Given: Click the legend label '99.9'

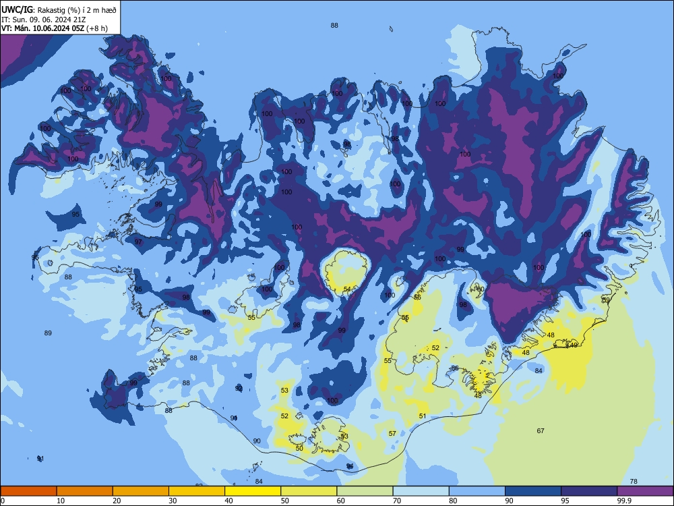Looking at the screenshot, I should coord(624,501).
